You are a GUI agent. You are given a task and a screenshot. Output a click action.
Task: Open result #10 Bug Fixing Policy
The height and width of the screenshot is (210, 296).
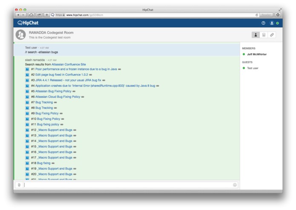(x=49, y=119)
